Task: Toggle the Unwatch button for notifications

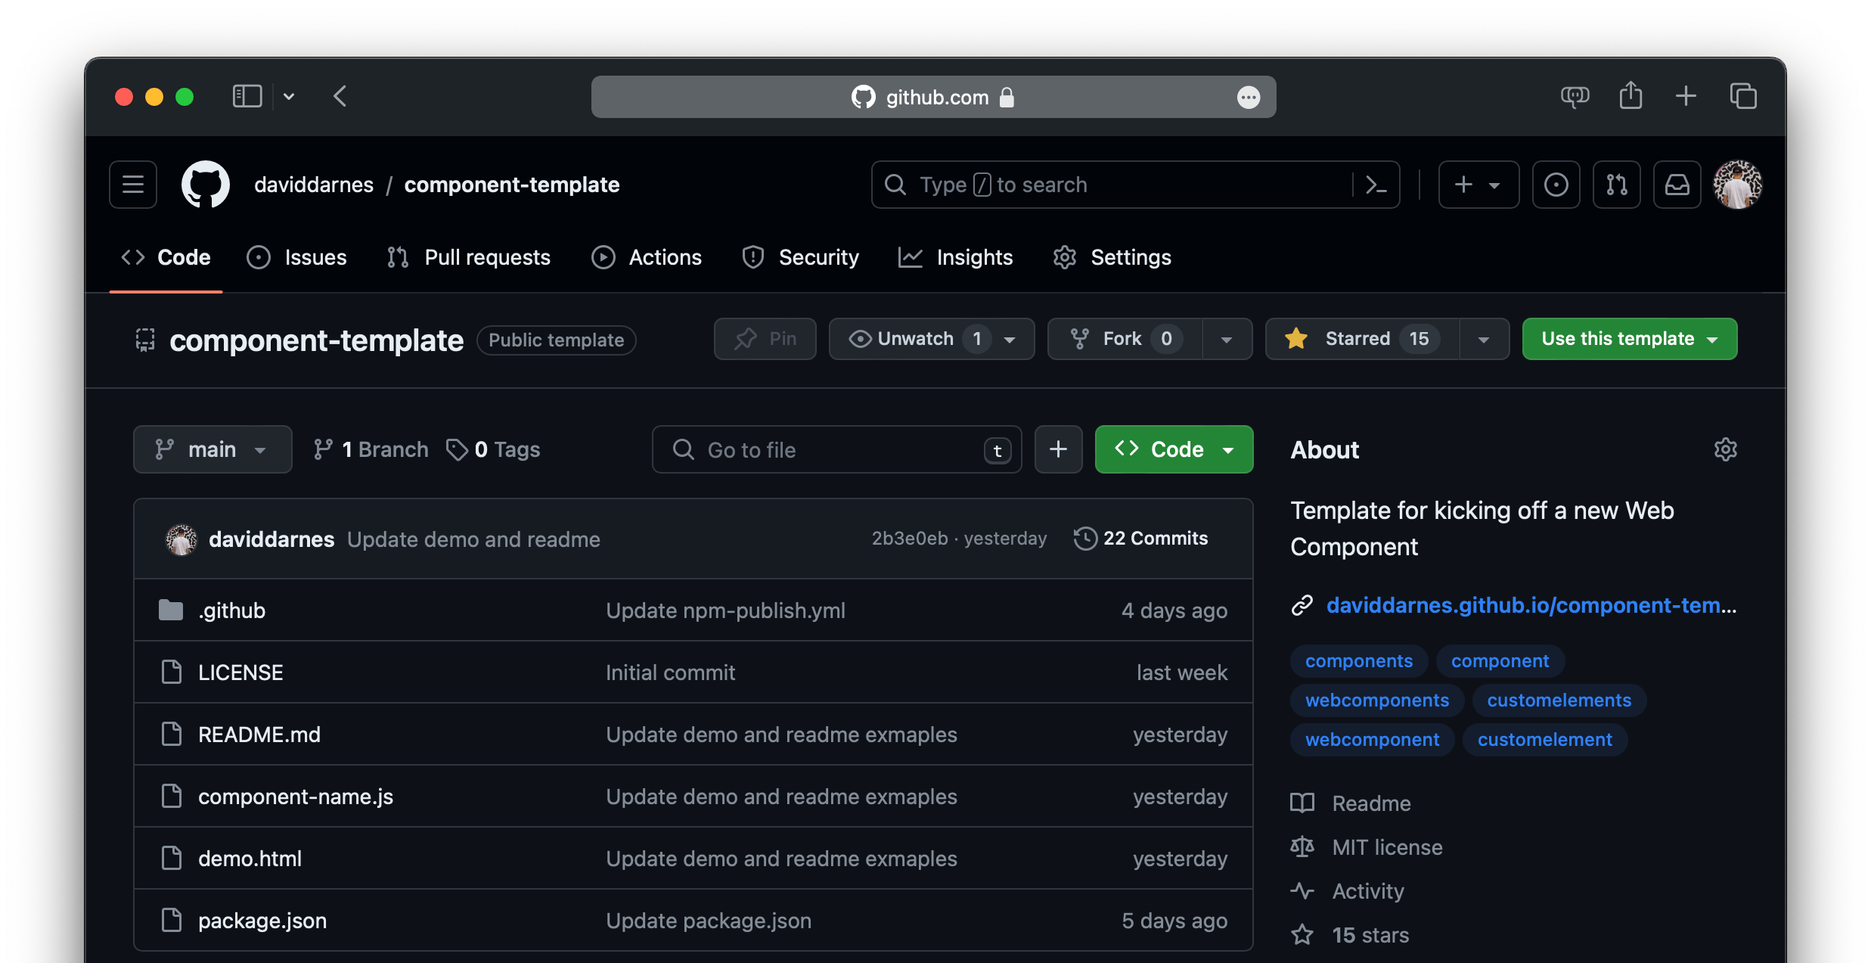Action: click(915, 339)
